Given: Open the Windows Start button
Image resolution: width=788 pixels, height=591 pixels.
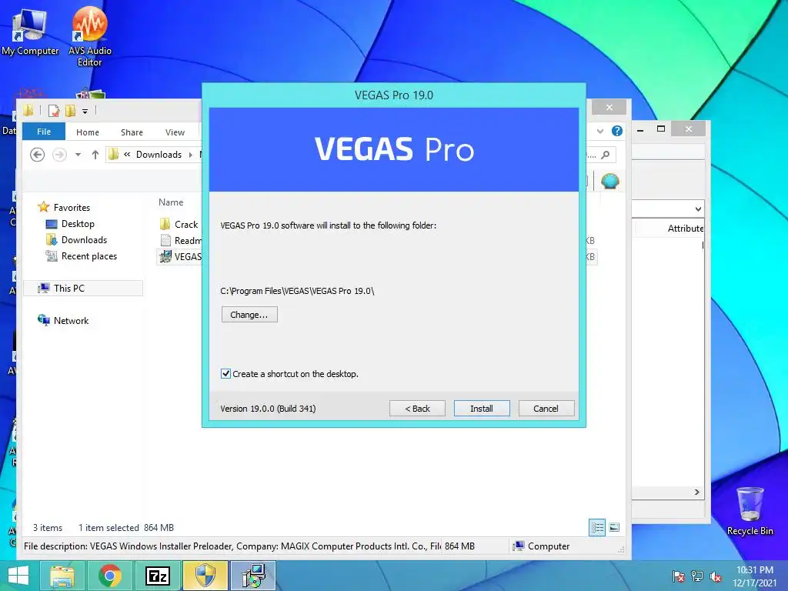Looking at the screenshot, I should (x=18, y=576).
